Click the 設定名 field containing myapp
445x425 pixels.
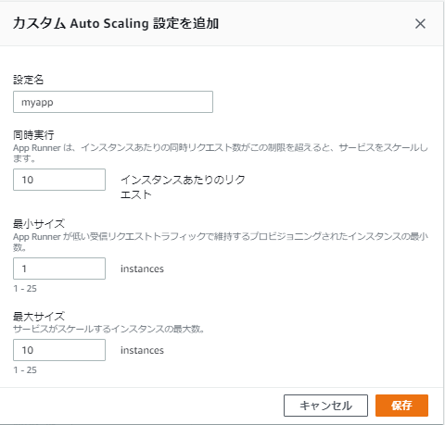click(x=113, y=102)
